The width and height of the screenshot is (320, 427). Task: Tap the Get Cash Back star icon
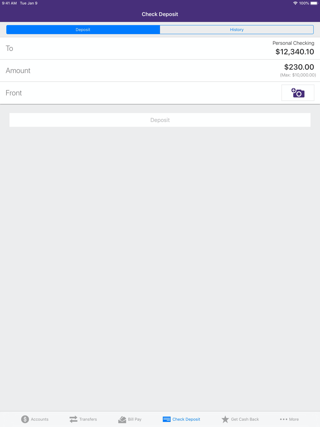[x=225, y=419]
